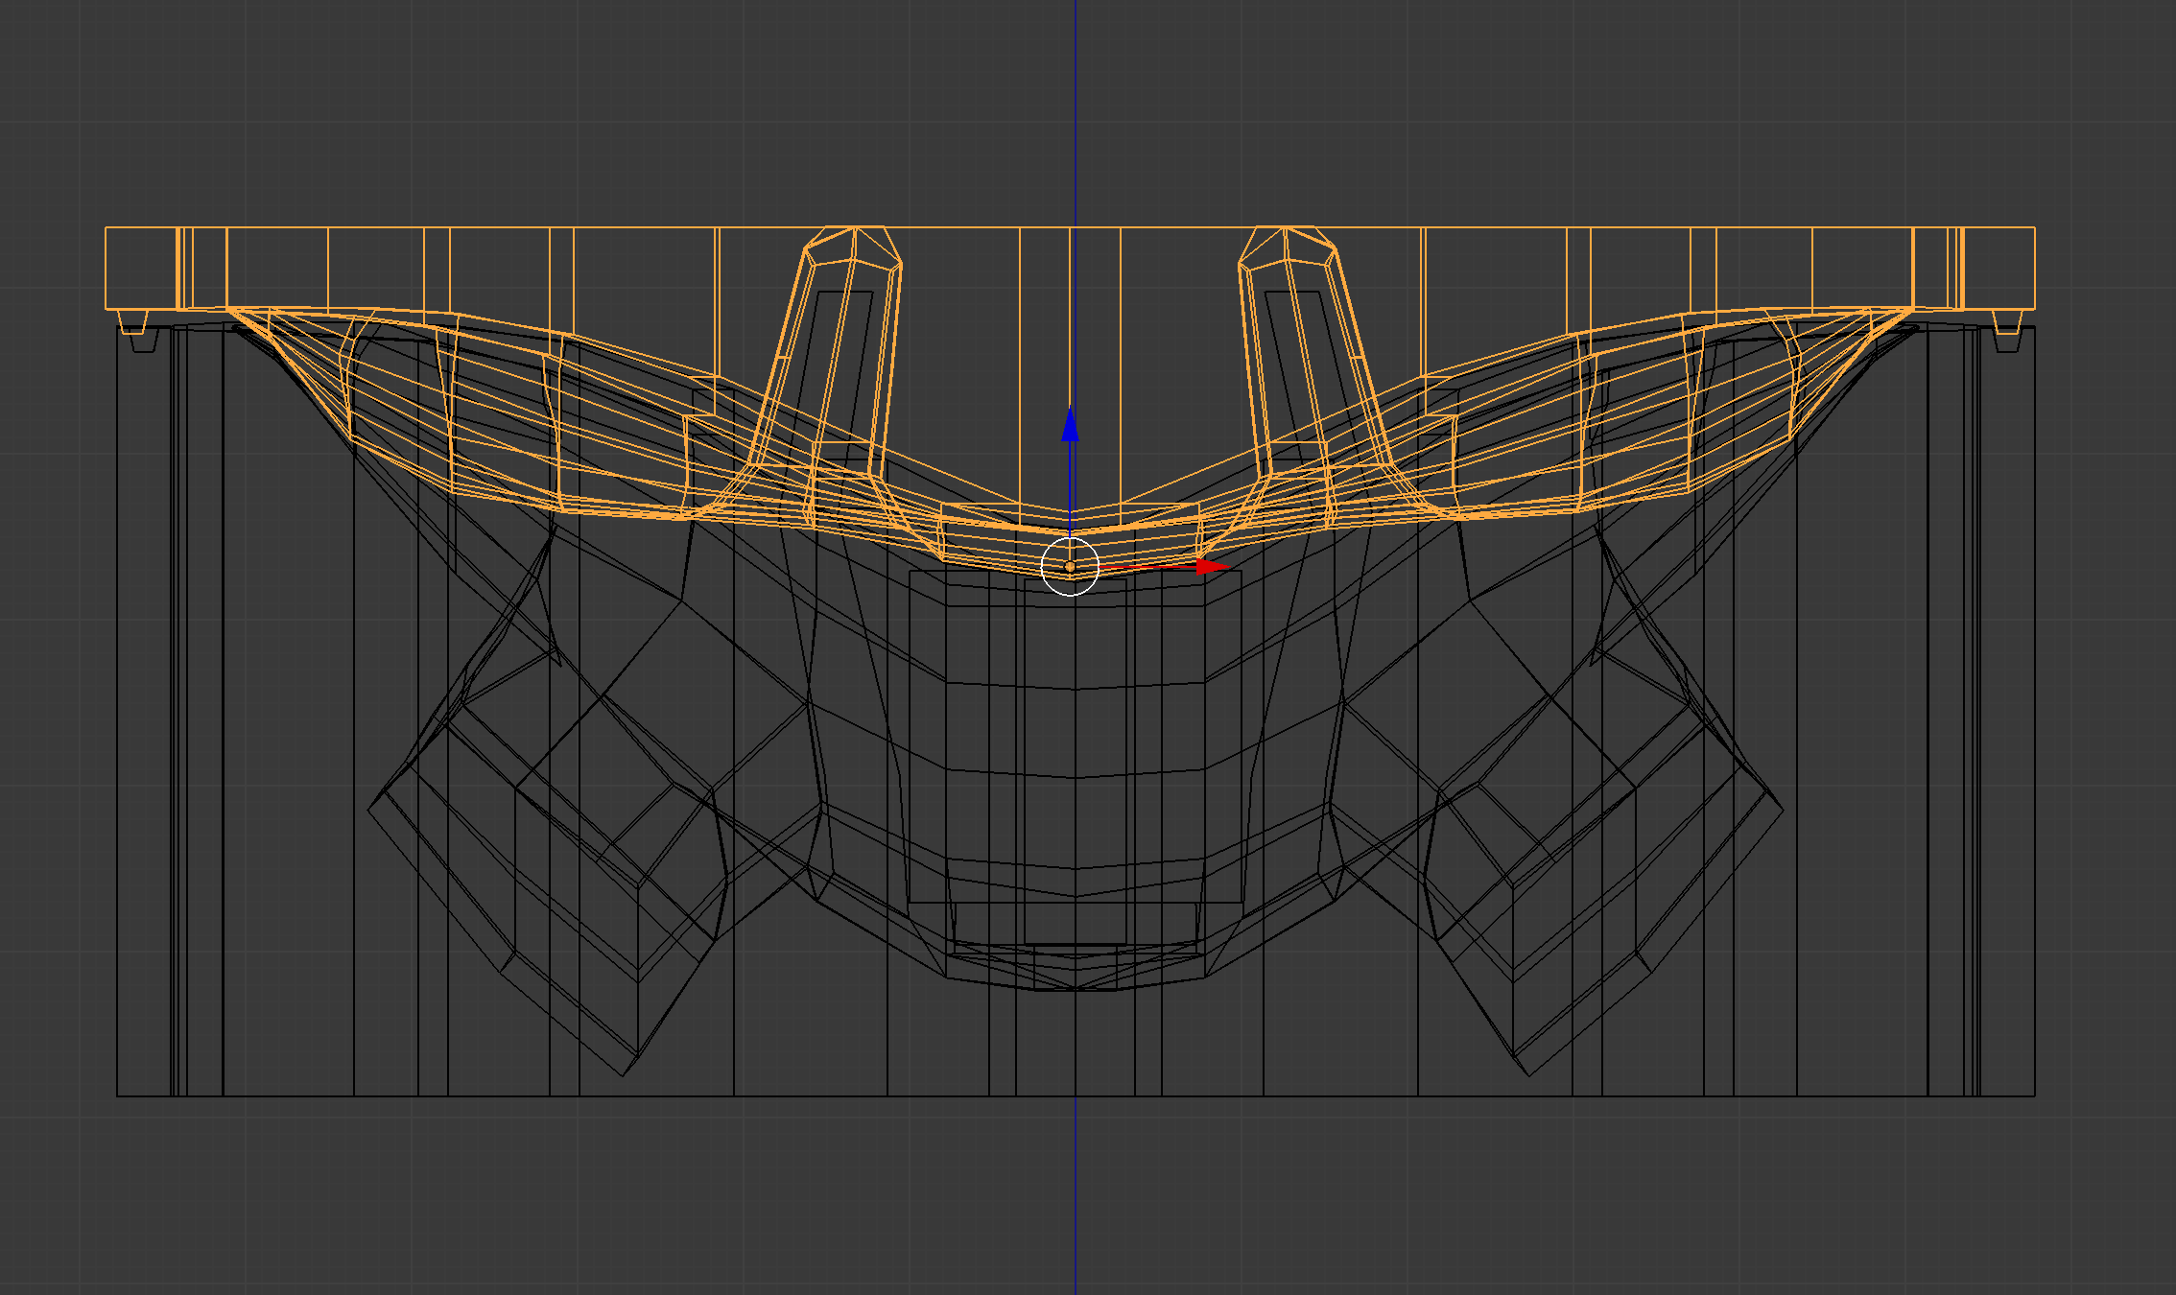Click small orange foot under left mesh end
The image size is (2176, 1295).
click(x=131, y=322)
